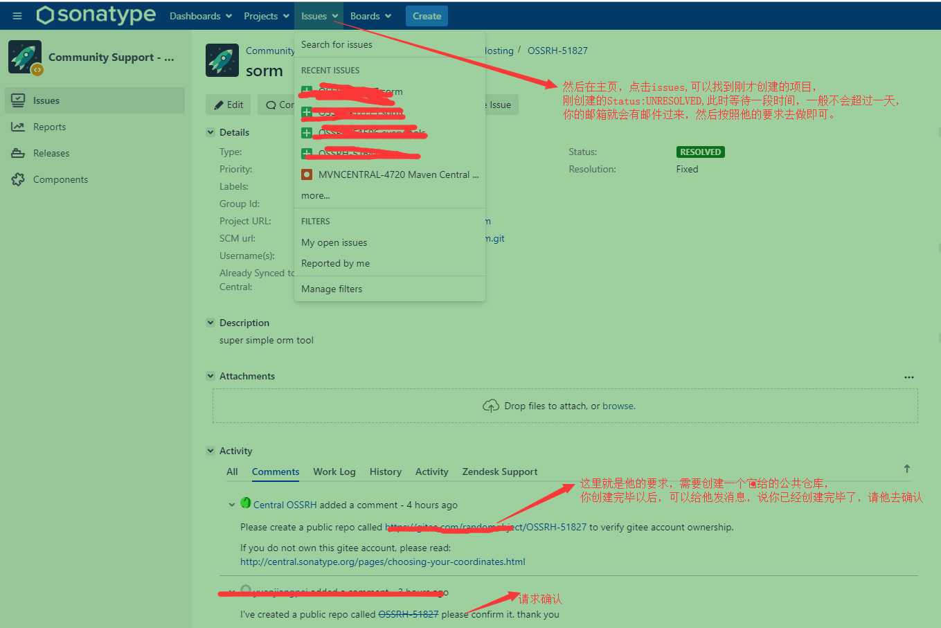
Task: Open the Central OSSRH author link
Action: pos(285,505)
